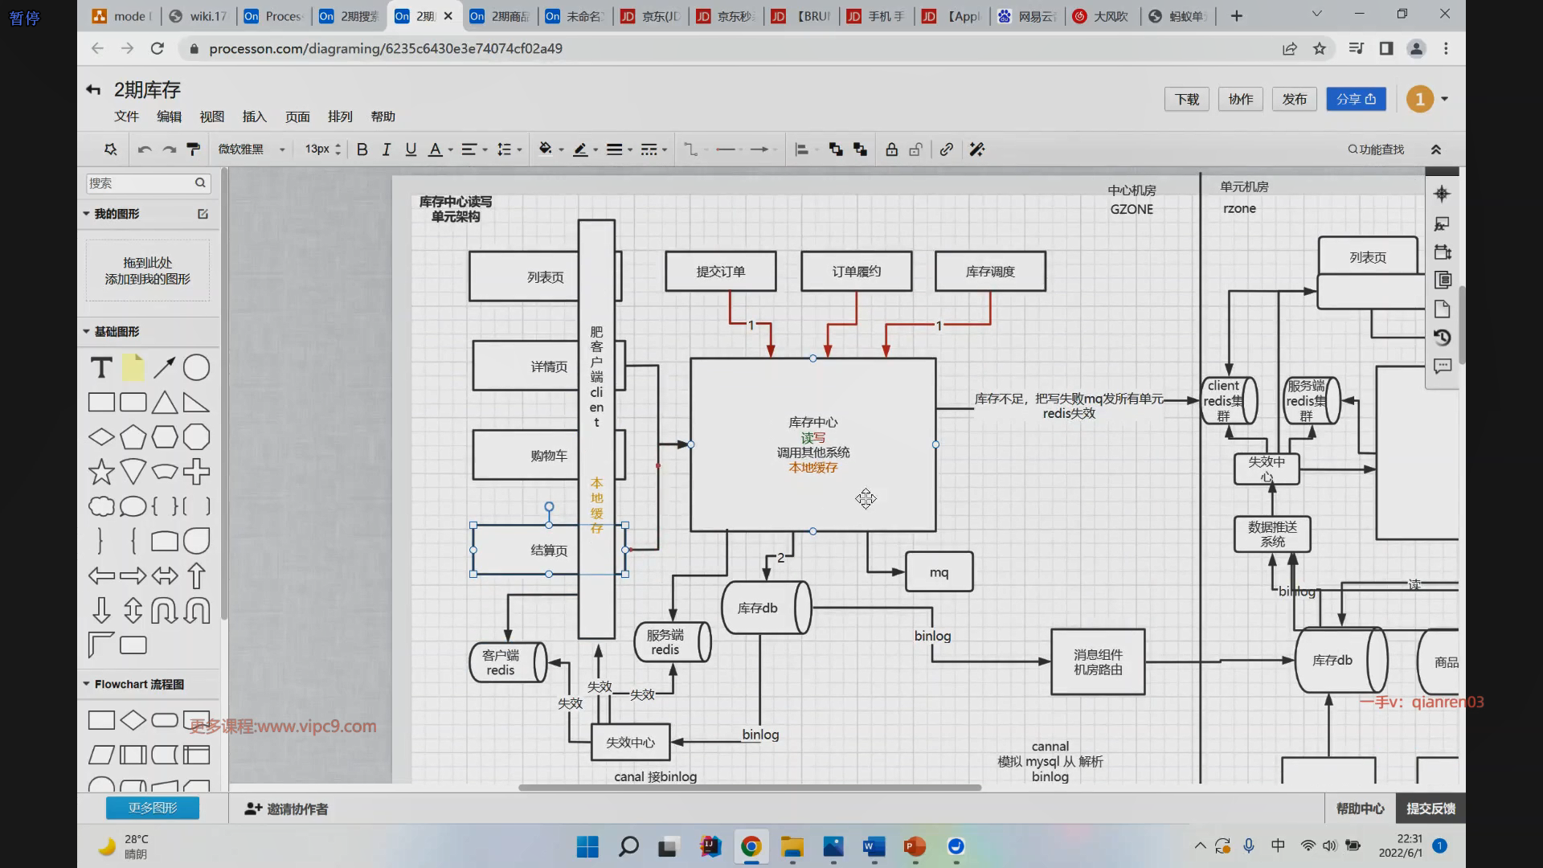
Task: Click the navigator compass icon on right sidebar
Action: (1442, 194)
